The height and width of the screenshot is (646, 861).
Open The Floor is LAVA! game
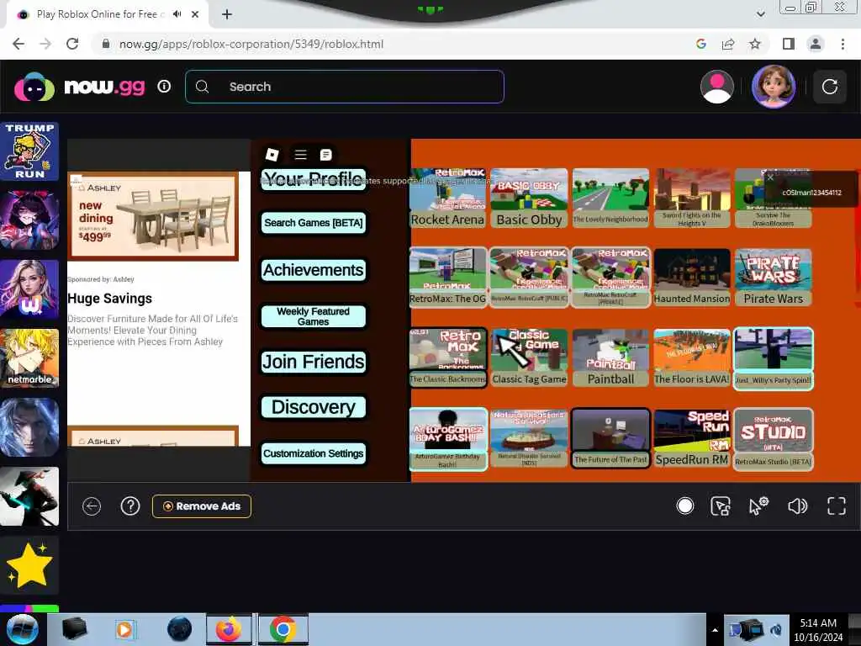pyautogui.click(x=692, y=357)
